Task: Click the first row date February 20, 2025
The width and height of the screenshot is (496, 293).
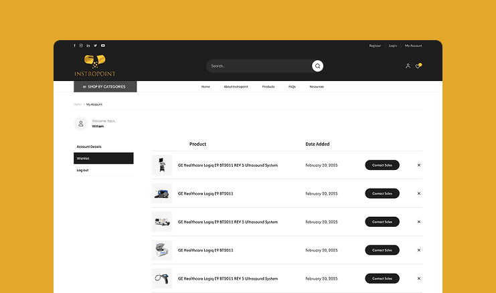Action: tap(321, 165)
